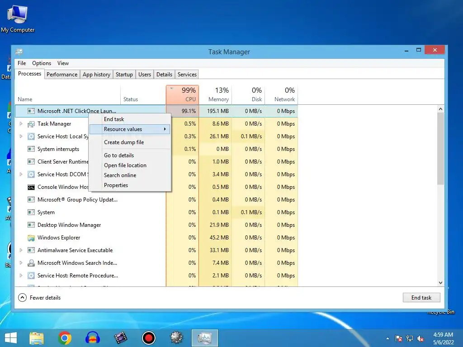Click the Microsoft .NET ClickOnce process icon
The width and height of the screenshot is (463, 347).
pyautogui.click(x=31, y=111)
